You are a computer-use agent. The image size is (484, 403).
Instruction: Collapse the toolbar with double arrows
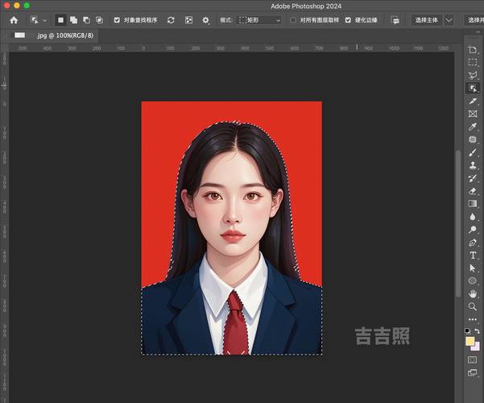point(478,31)
